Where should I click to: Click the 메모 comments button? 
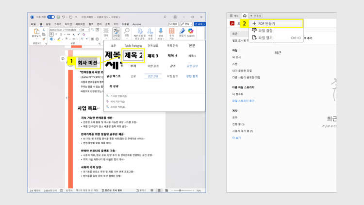pyautogui.click(x=173, y=24)
